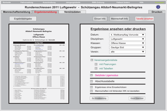Screen dimensions: 167x111
Task: Open Paßverwaltung in the top menu
Action: [x=27, y=2]
